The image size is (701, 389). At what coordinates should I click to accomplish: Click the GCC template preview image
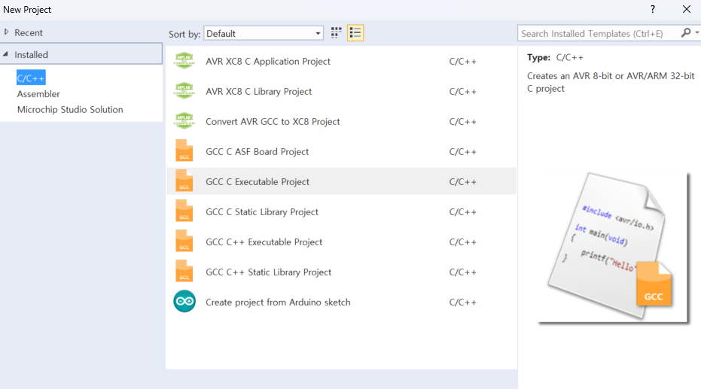point(614,248)
